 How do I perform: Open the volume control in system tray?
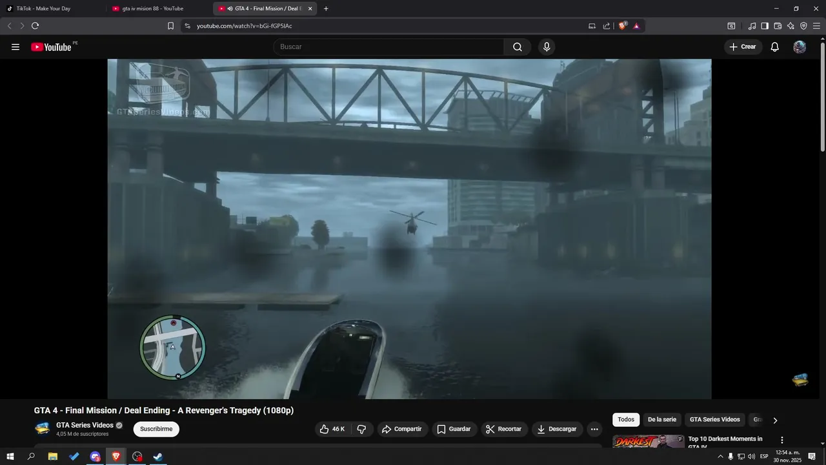click(752, 457)
